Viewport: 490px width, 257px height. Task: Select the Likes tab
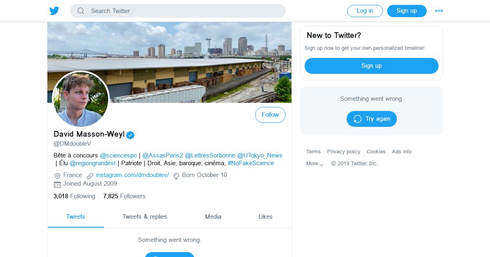(x=265, y=217)
